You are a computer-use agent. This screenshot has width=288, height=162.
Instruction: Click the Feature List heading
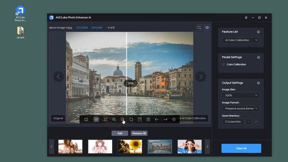(230, 32)
